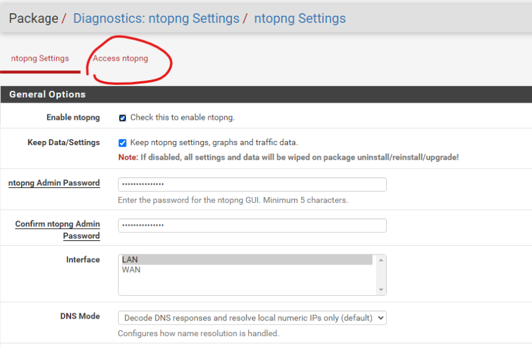Click the Package breadcrumb text

33,19
